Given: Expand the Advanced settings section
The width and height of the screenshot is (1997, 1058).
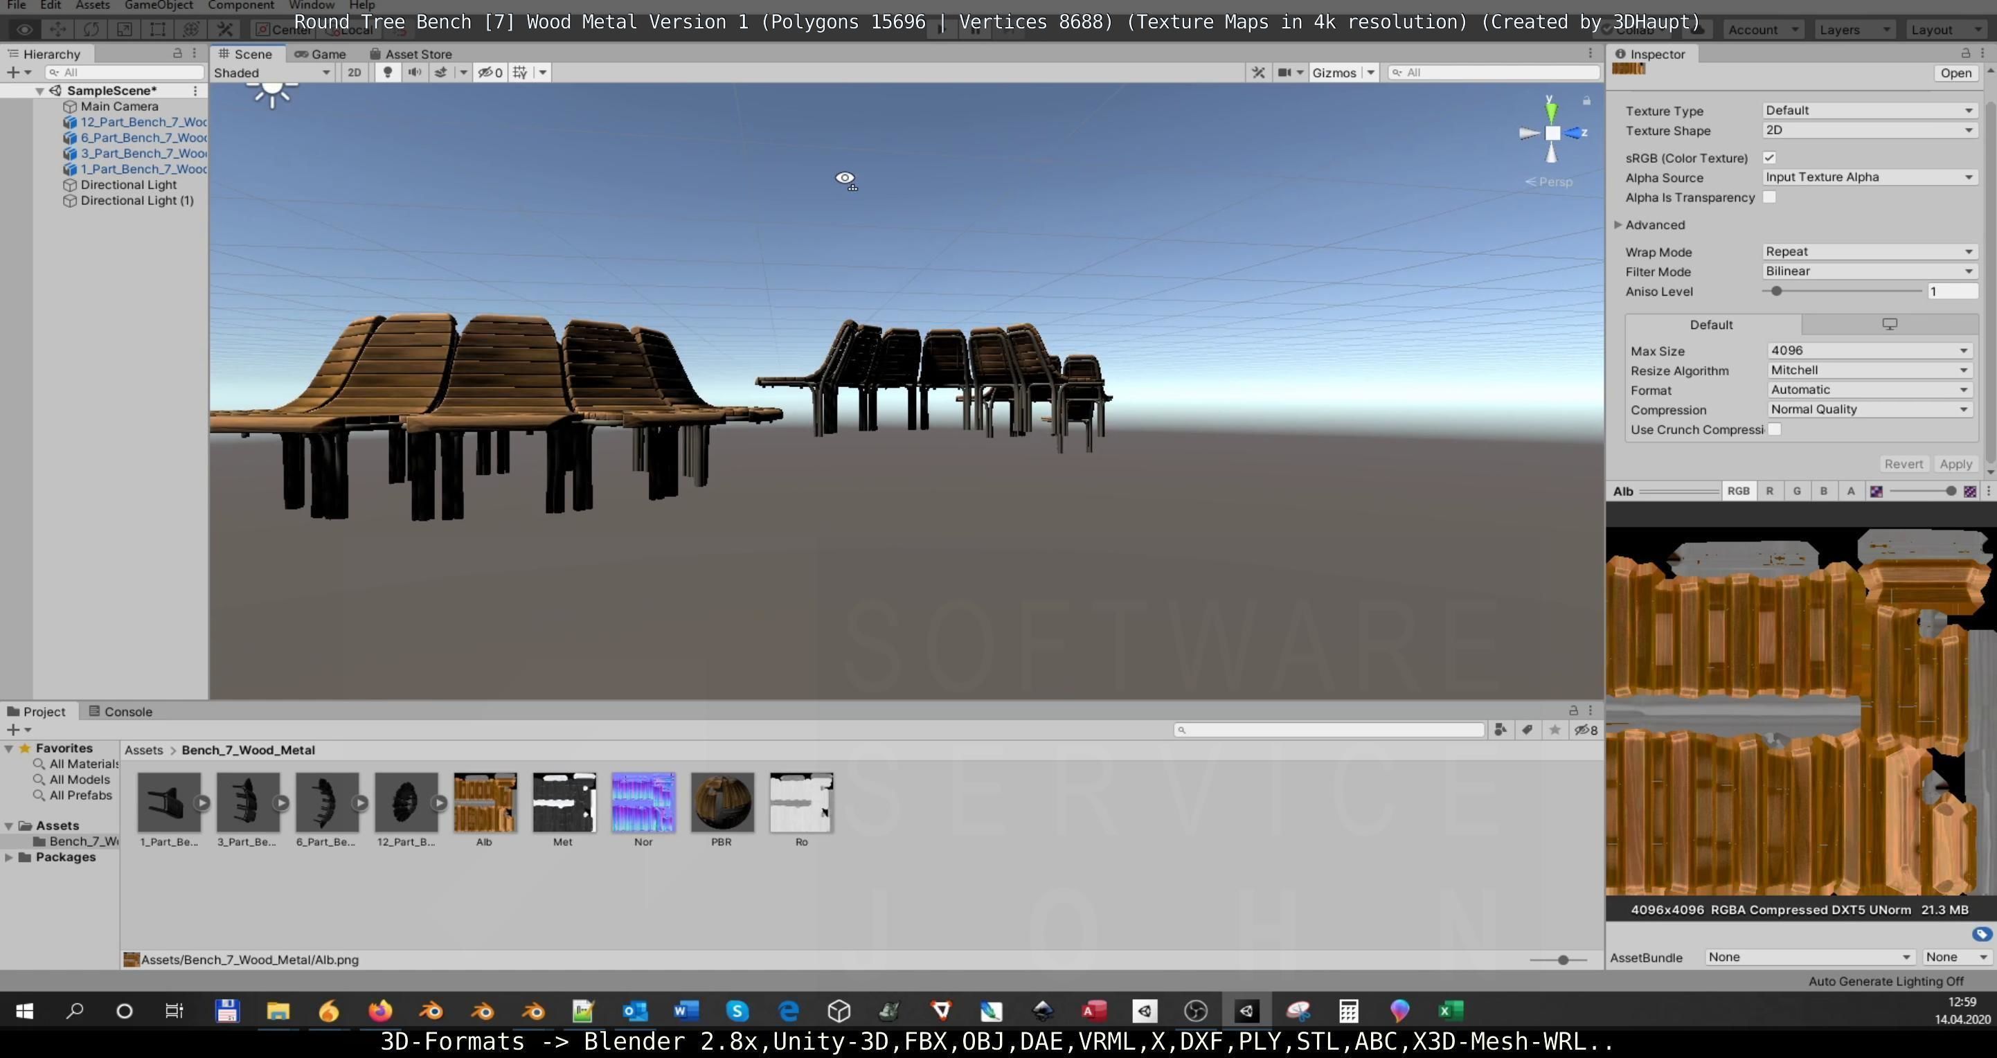Looking at the screenshot, I should [x=1619, y=225].
